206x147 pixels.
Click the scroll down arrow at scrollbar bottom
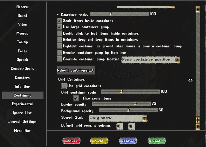(x=198, y=126)
